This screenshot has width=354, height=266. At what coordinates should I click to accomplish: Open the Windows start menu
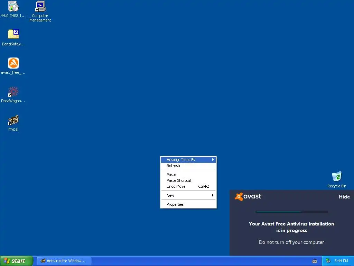coord(16,261)
